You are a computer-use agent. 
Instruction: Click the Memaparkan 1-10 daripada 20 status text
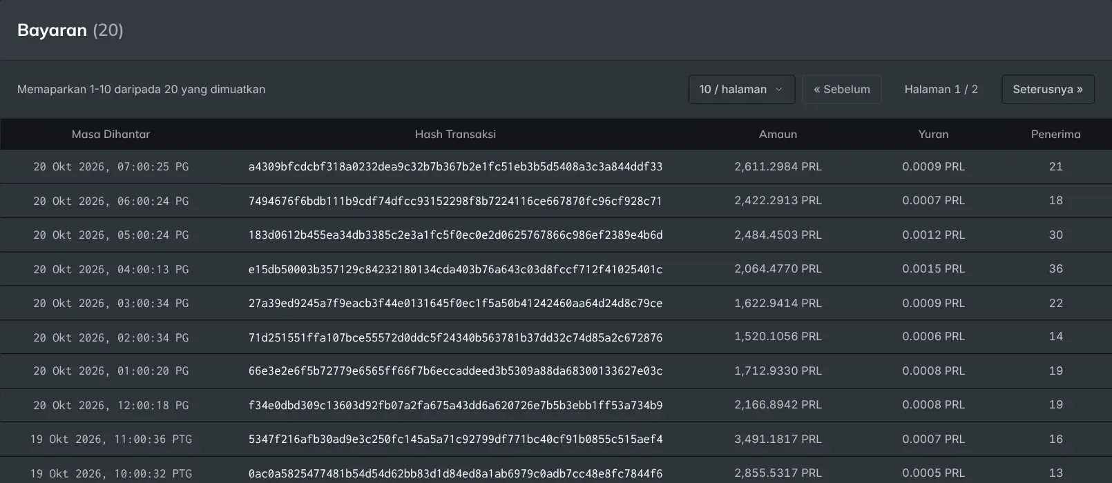coord(142,90)
